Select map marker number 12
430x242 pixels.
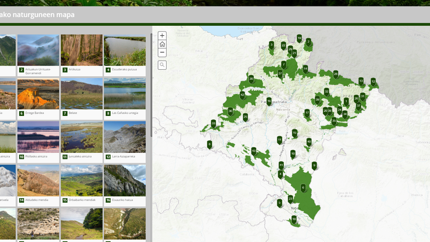pyautogui.click(x=373, y=81)
